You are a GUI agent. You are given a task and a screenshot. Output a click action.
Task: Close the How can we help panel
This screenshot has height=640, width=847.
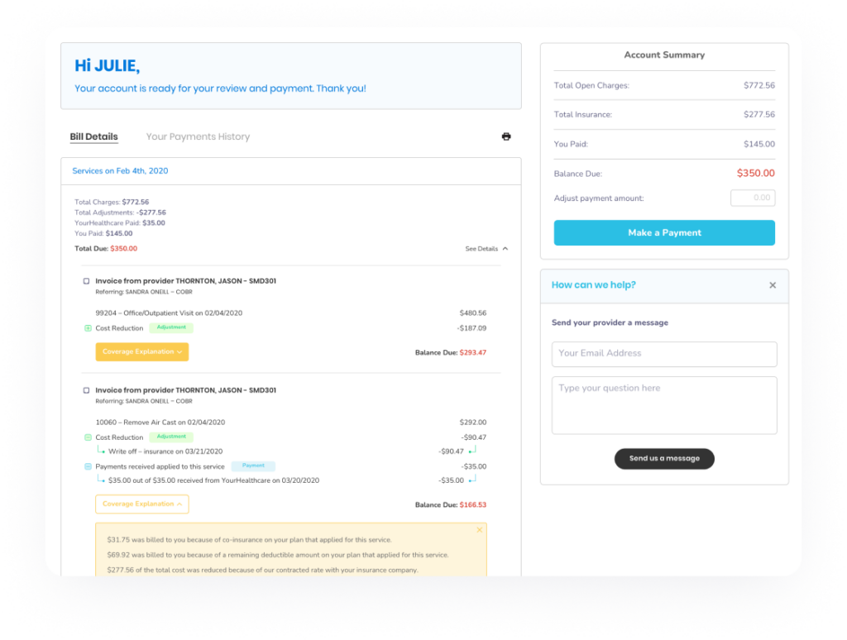coord(773,284)
